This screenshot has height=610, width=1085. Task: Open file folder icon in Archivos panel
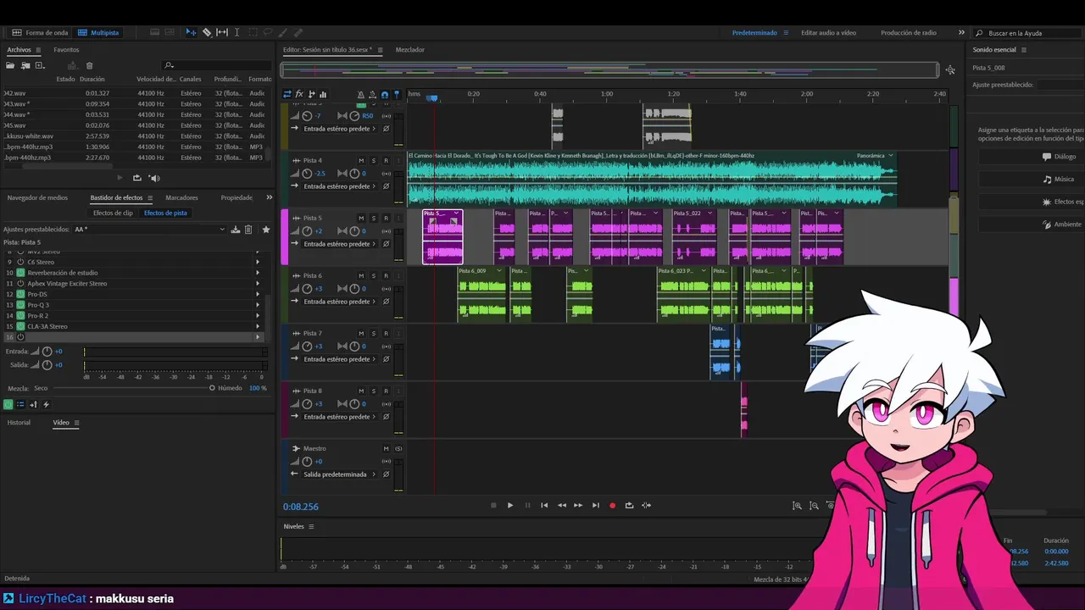pyautogui.click(x=11, y=65)
